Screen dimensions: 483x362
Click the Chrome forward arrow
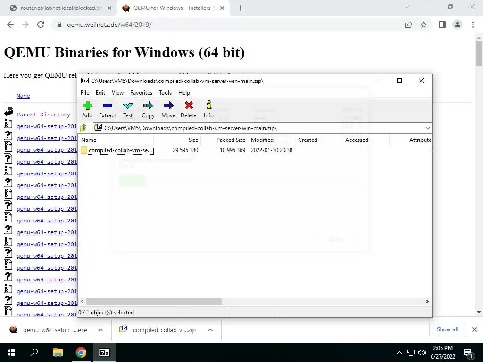pyautogui.click(x=25, y=25)
